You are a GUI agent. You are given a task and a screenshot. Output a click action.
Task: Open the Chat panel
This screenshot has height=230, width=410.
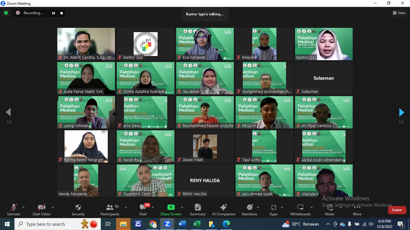click(x=143, y=210)
